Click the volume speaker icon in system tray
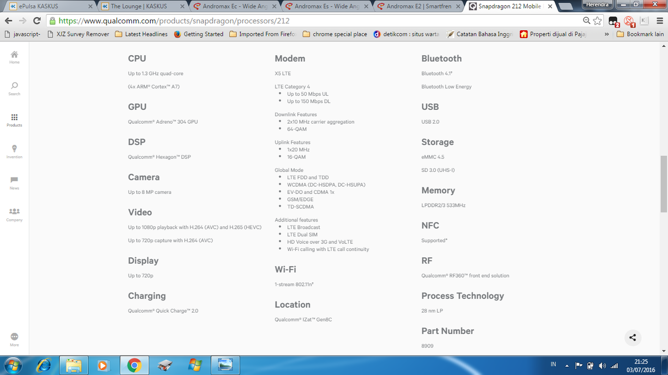668x375 pixels. pyautogui.click(x=603, y=366)
